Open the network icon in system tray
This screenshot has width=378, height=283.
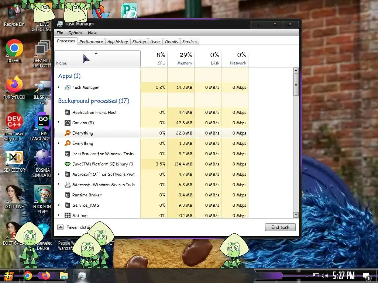pos(316,276)
